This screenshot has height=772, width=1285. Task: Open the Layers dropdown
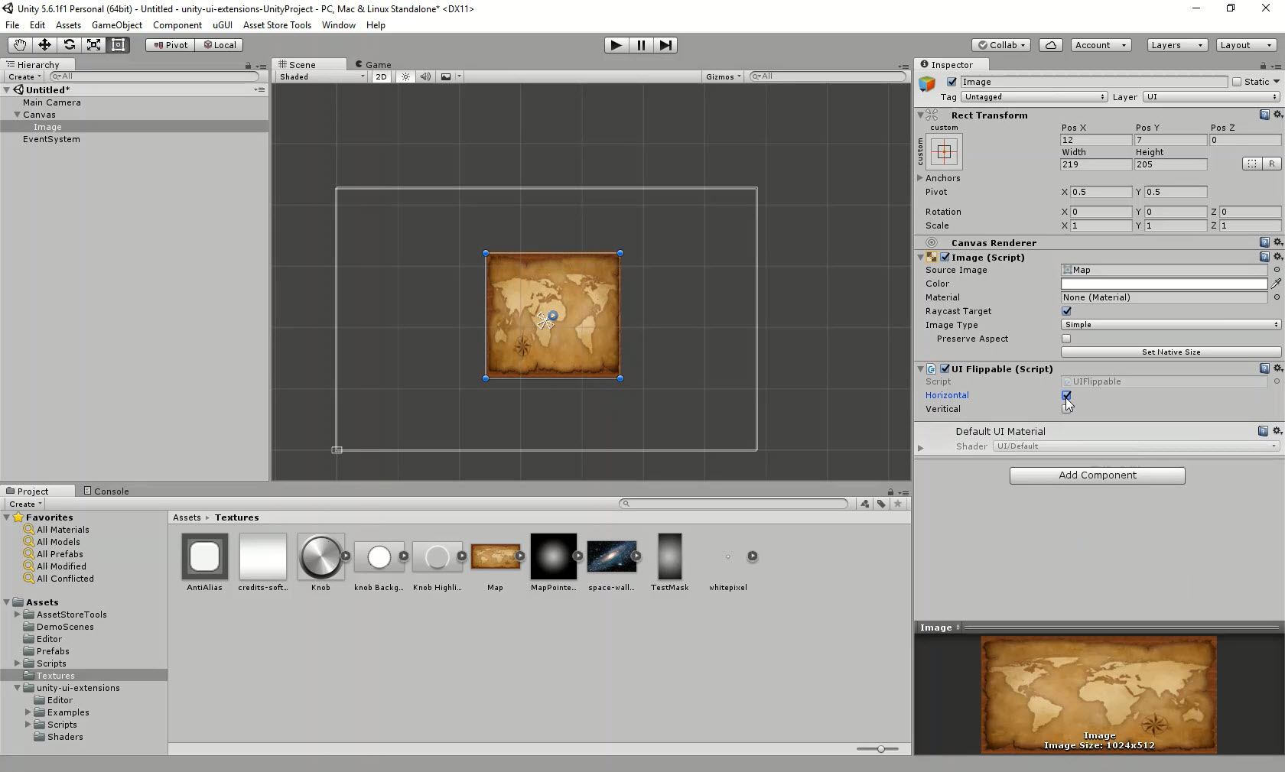[x=1177, y=45]
